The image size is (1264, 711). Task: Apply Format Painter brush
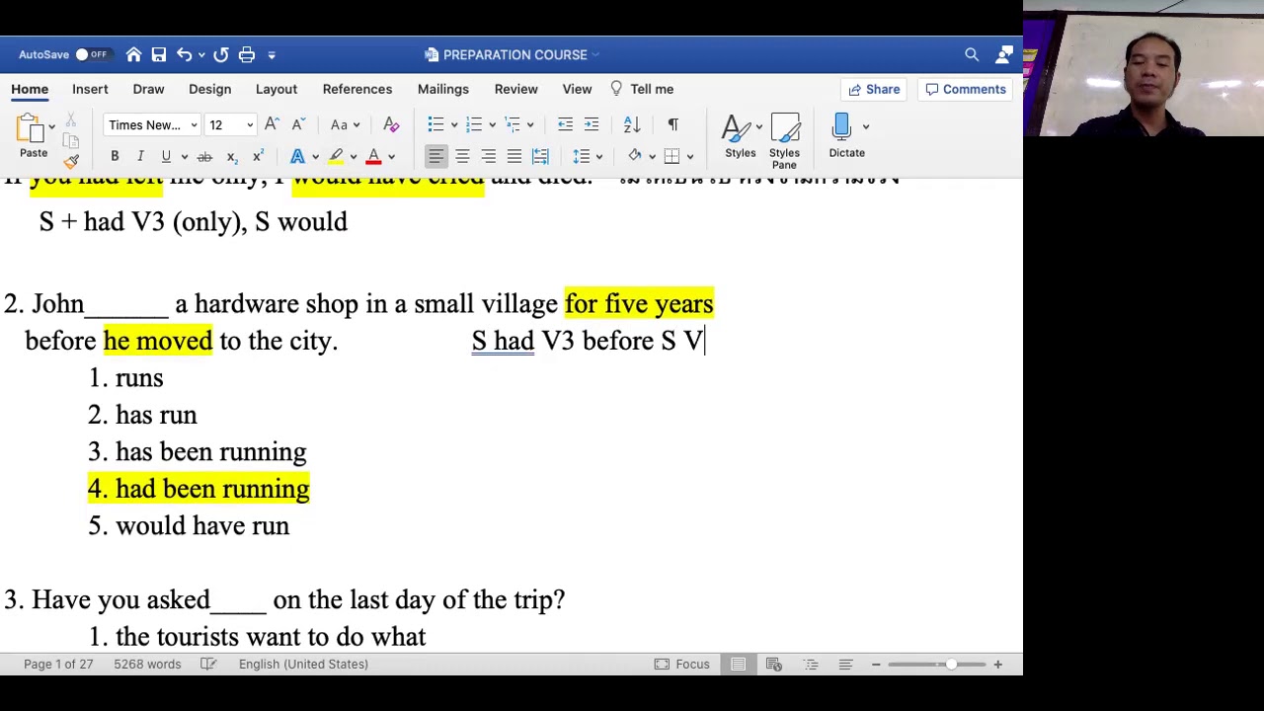click(x=71, y=160)
